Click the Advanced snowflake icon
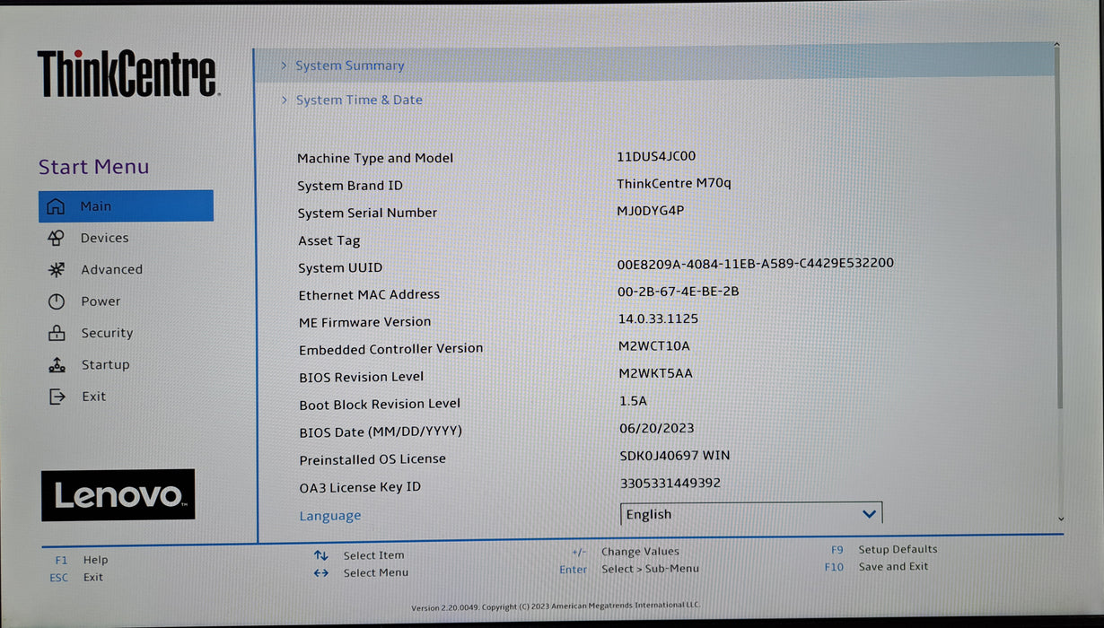The width and height of the screenshot is (1104, 628). click(x=57, y=269)
